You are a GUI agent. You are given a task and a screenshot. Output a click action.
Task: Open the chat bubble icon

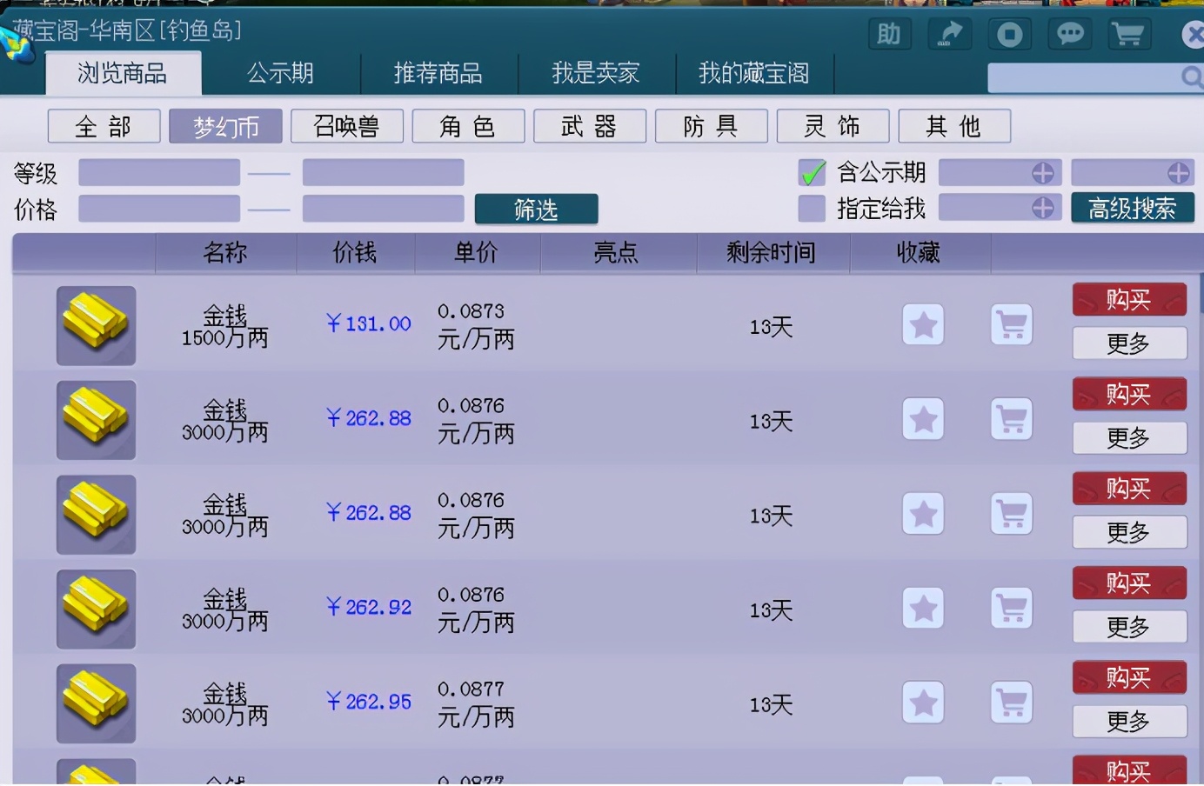coord(1069,34)
